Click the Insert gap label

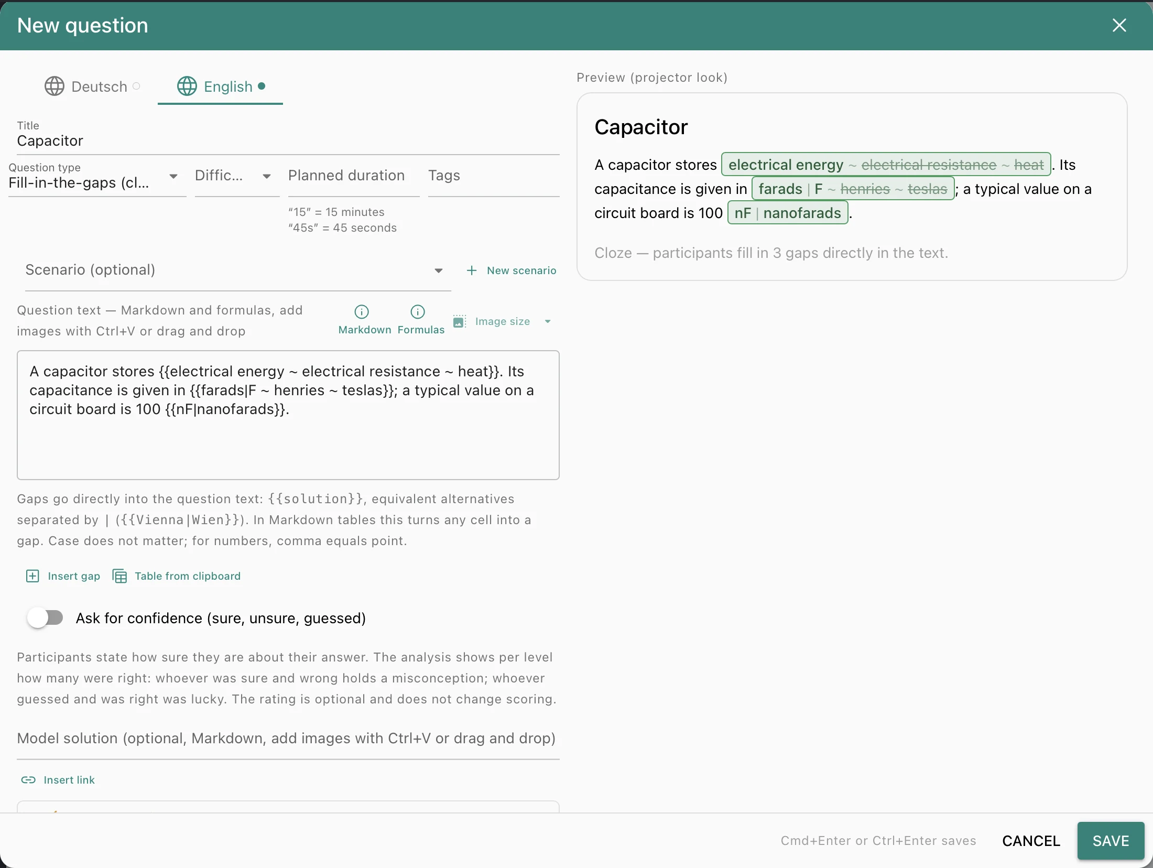[x=74, y=576]
